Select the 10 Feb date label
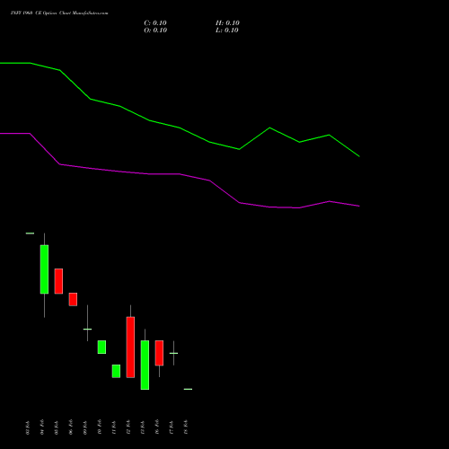449x449 pixels. tap(100, 427)
